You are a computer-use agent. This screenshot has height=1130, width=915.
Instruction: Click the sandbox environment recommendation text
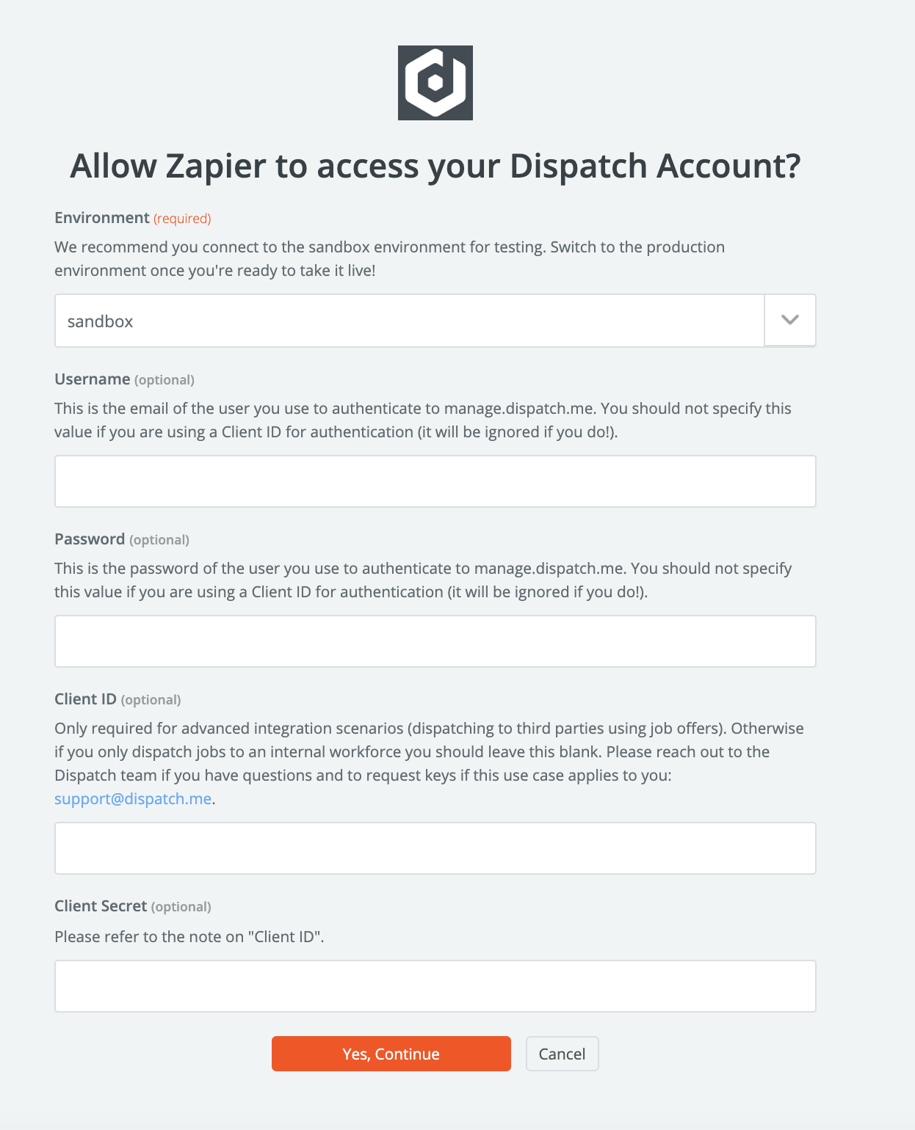(x=389, y=258)
